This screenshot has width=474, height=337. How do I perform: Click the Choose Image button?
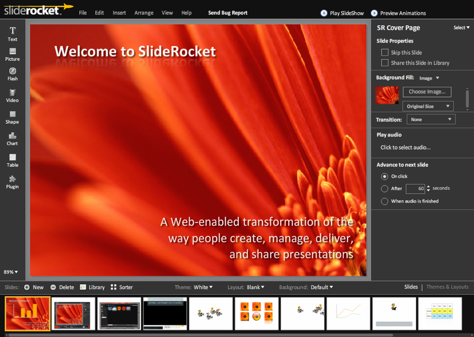point(427,92)
